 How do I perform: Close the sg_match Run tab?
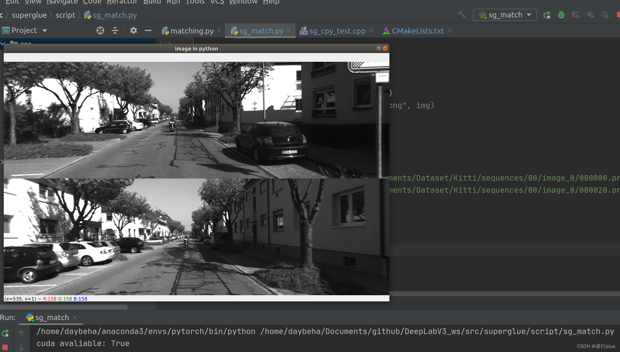[75, 318]
